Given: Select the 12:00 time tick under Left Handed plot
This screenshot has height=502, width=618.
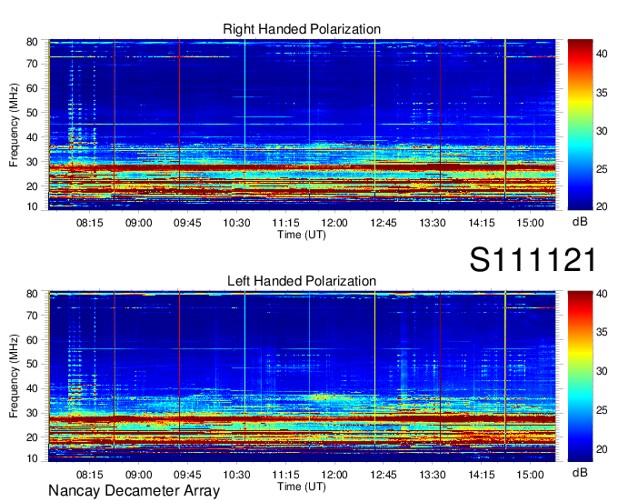Looking at the screenshot, I should 334,475.
